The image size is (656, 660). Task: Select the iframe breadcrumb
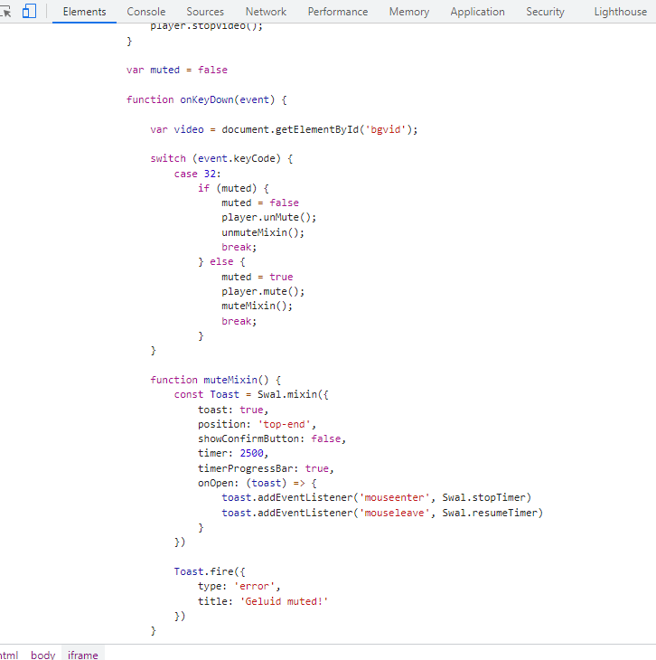click(83, 655)
